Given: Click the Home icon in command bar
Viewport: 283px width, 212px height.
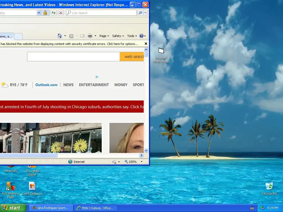Looking at the screenshot, I should coord(60,36).
